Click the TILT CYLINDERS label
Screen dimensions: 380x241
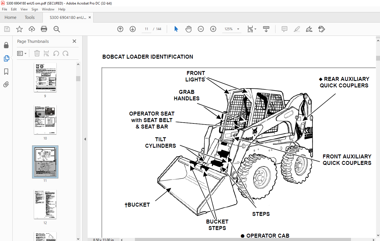(x=161, y=143)
